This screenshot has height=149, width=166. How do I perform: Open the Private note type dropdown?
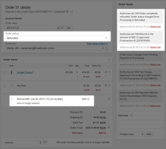(x=131, y=134)
